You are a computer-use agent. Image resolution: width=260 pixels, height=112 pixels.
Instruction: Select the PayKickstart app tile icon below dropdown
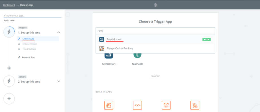[x=109, y=56]
